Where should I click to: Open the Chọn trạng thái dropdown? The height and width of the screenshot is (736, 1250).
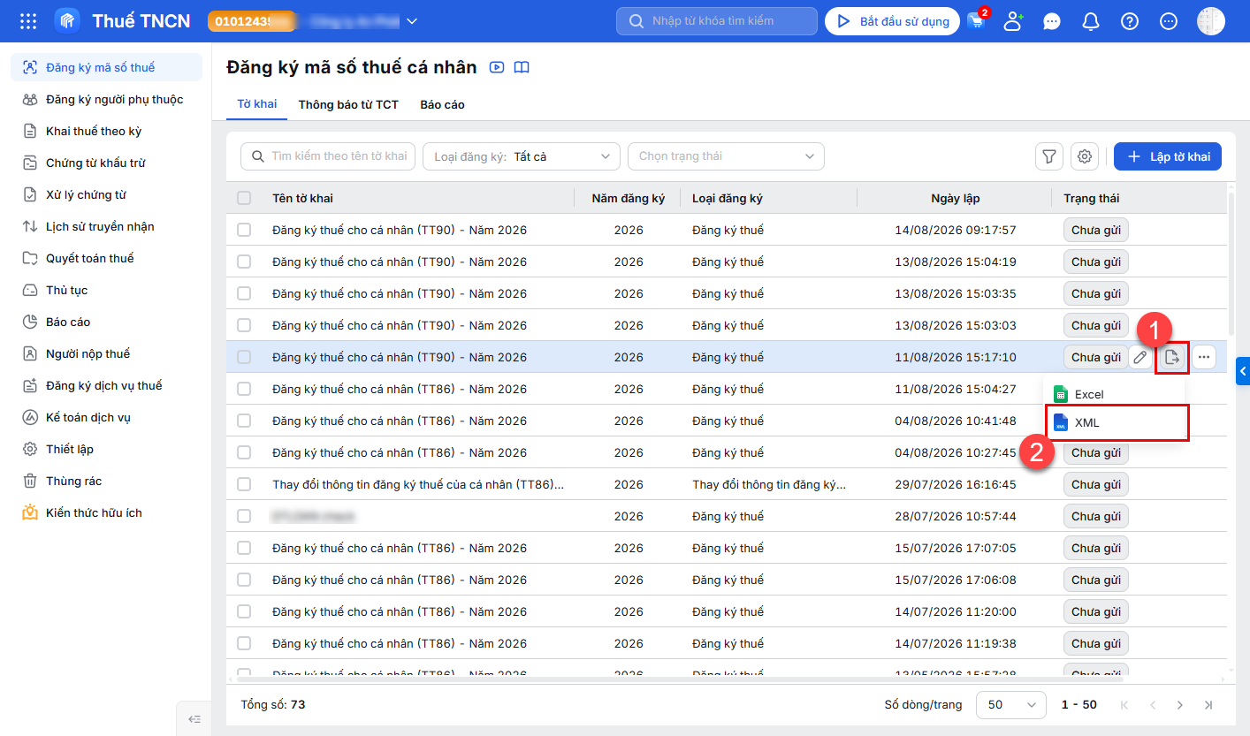tap(726, 156)
